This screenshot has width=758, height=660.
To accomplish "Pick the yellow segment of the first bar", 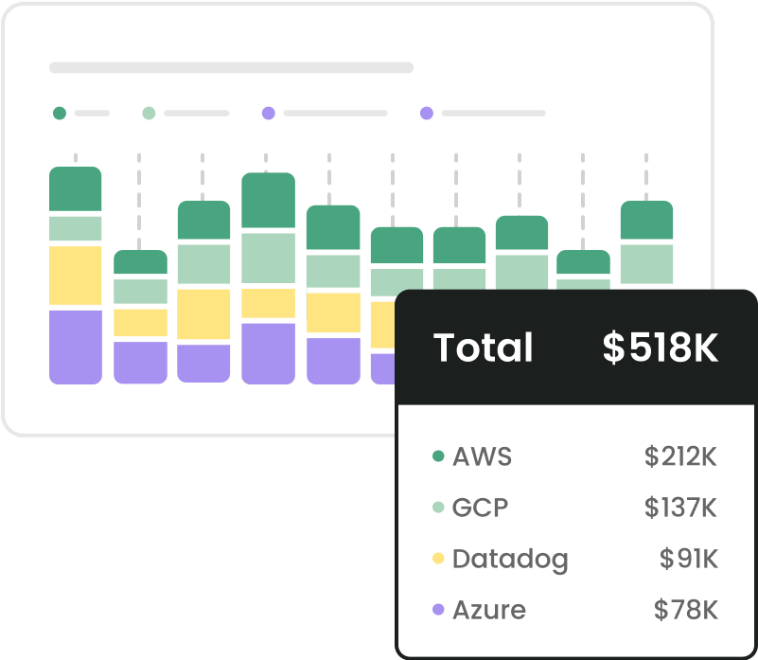I will pos(76,276).
